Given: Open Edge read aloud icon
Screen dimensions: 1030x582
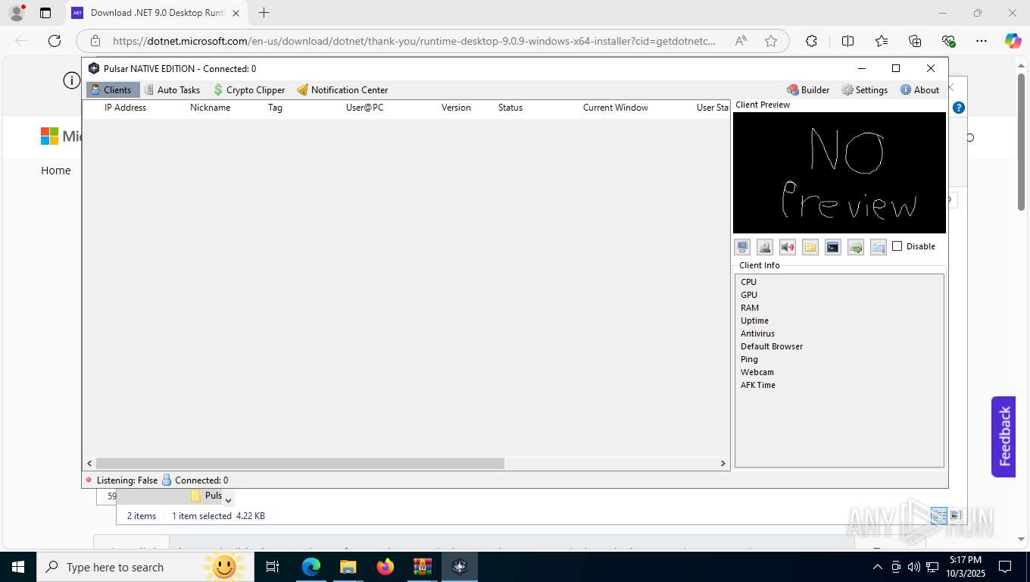Looking at the screenshot, I should pyautogui.click(x=741, y=41).
